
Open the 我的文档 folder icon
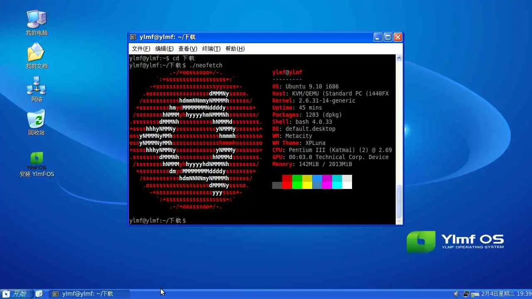37,56
